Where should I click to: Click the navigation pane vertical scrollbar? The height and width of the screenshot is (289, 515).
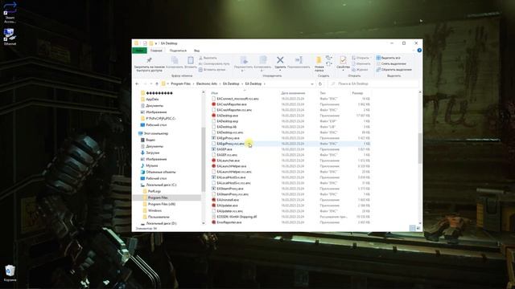[x=204, y=159]
